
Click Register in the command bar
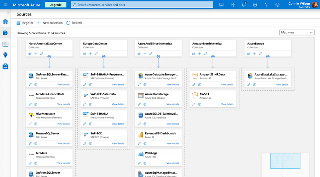pyautogui.click(x=25, y=23)
